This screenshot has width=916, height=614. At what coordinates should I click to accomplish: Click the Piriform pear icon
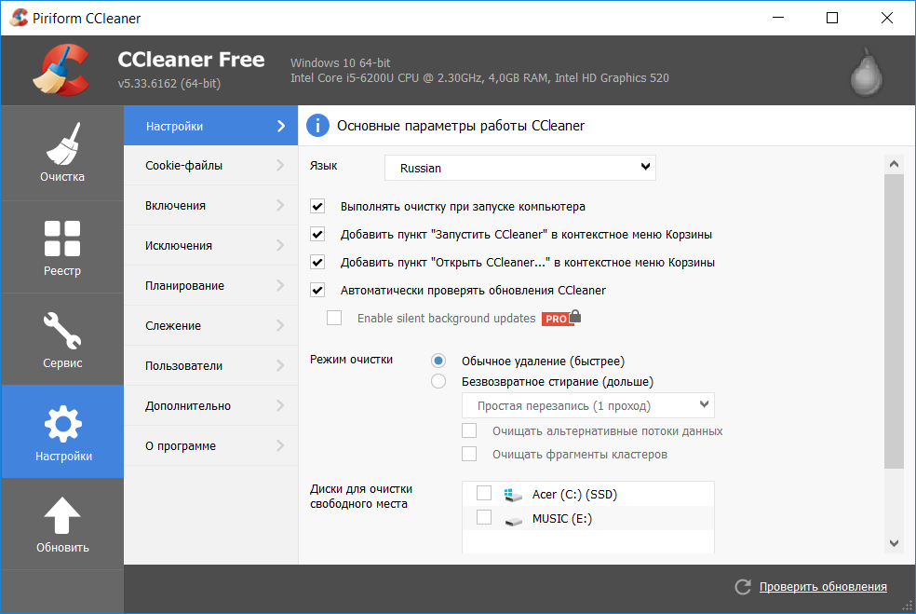tap(866, 72)
